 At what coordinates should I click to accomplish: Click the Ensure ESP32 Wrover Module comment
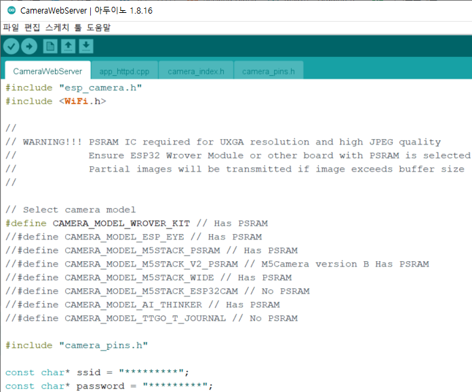tap(238, 155)
